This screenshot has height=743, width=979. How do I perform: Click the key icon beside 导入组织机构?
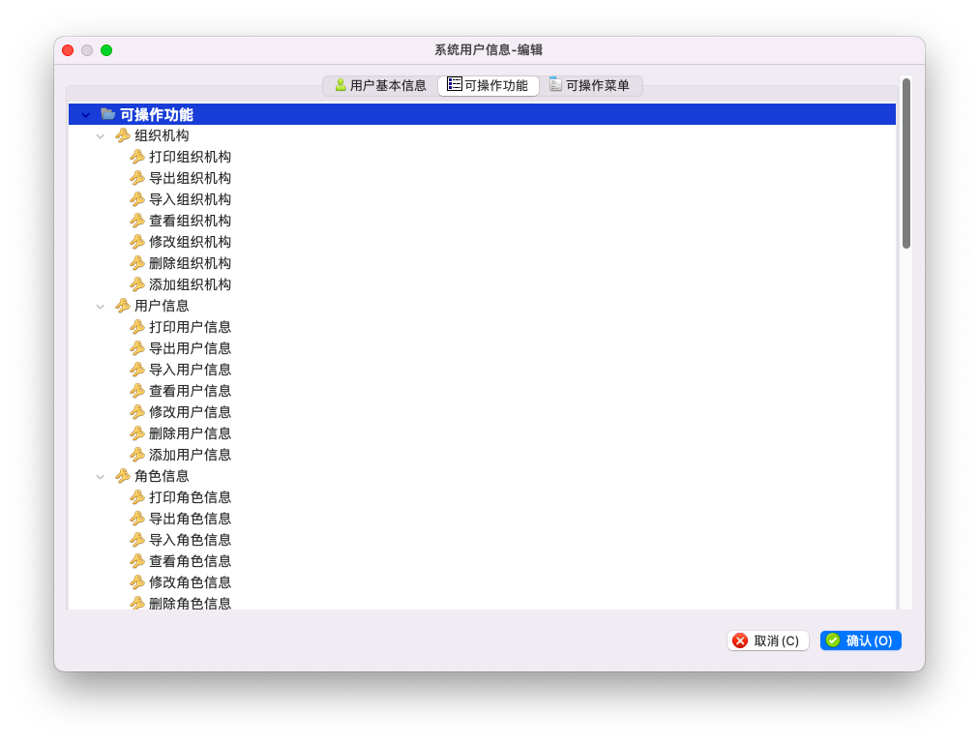[137, 199]
